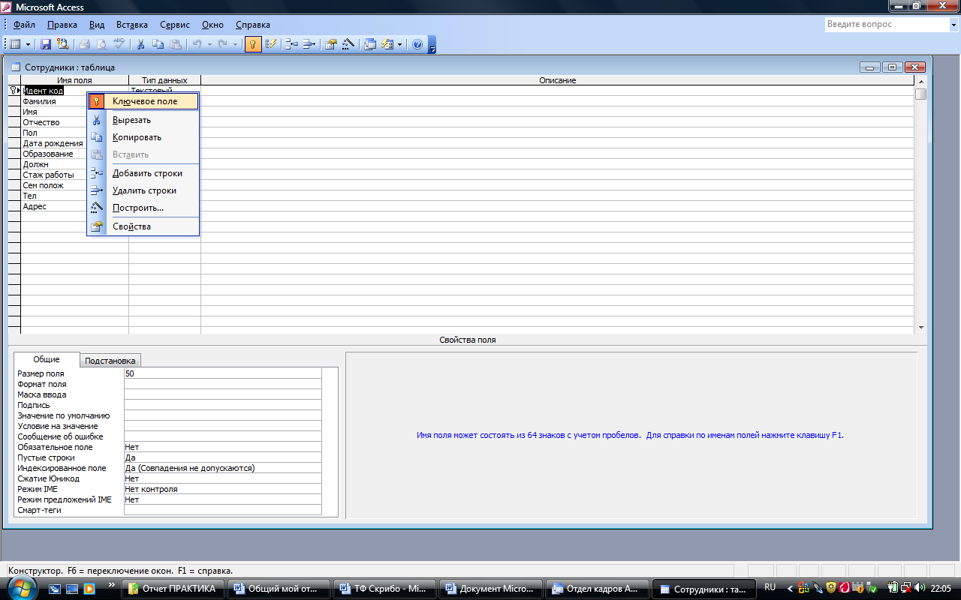Click the icon beside 'Удалить строки'
The height and width of the screenshot is (600, 961).
point(96,190)
